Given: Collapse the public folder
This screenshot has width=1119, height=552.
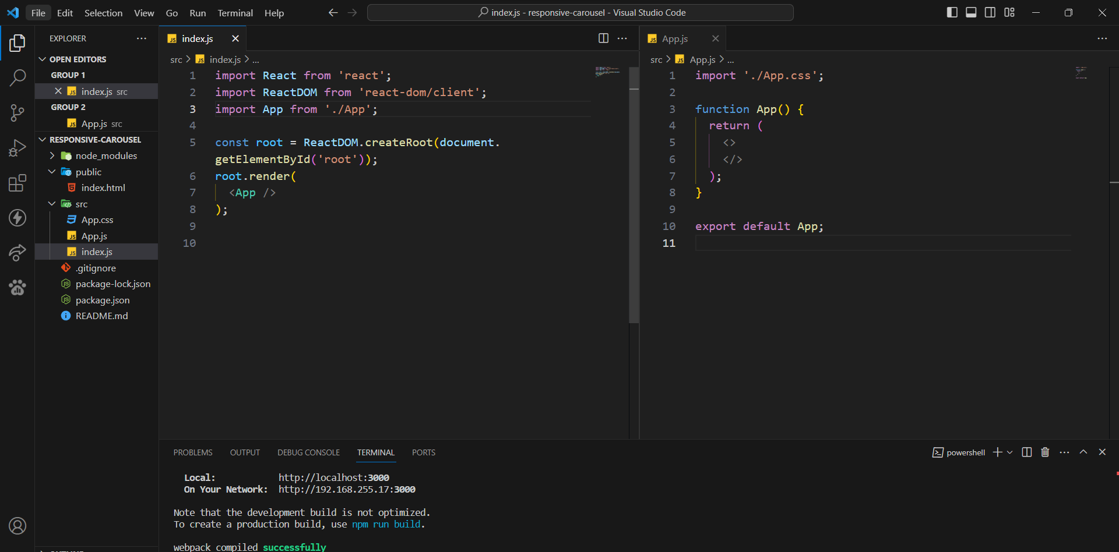Looking at the screenshot, I should pos(52,172).
